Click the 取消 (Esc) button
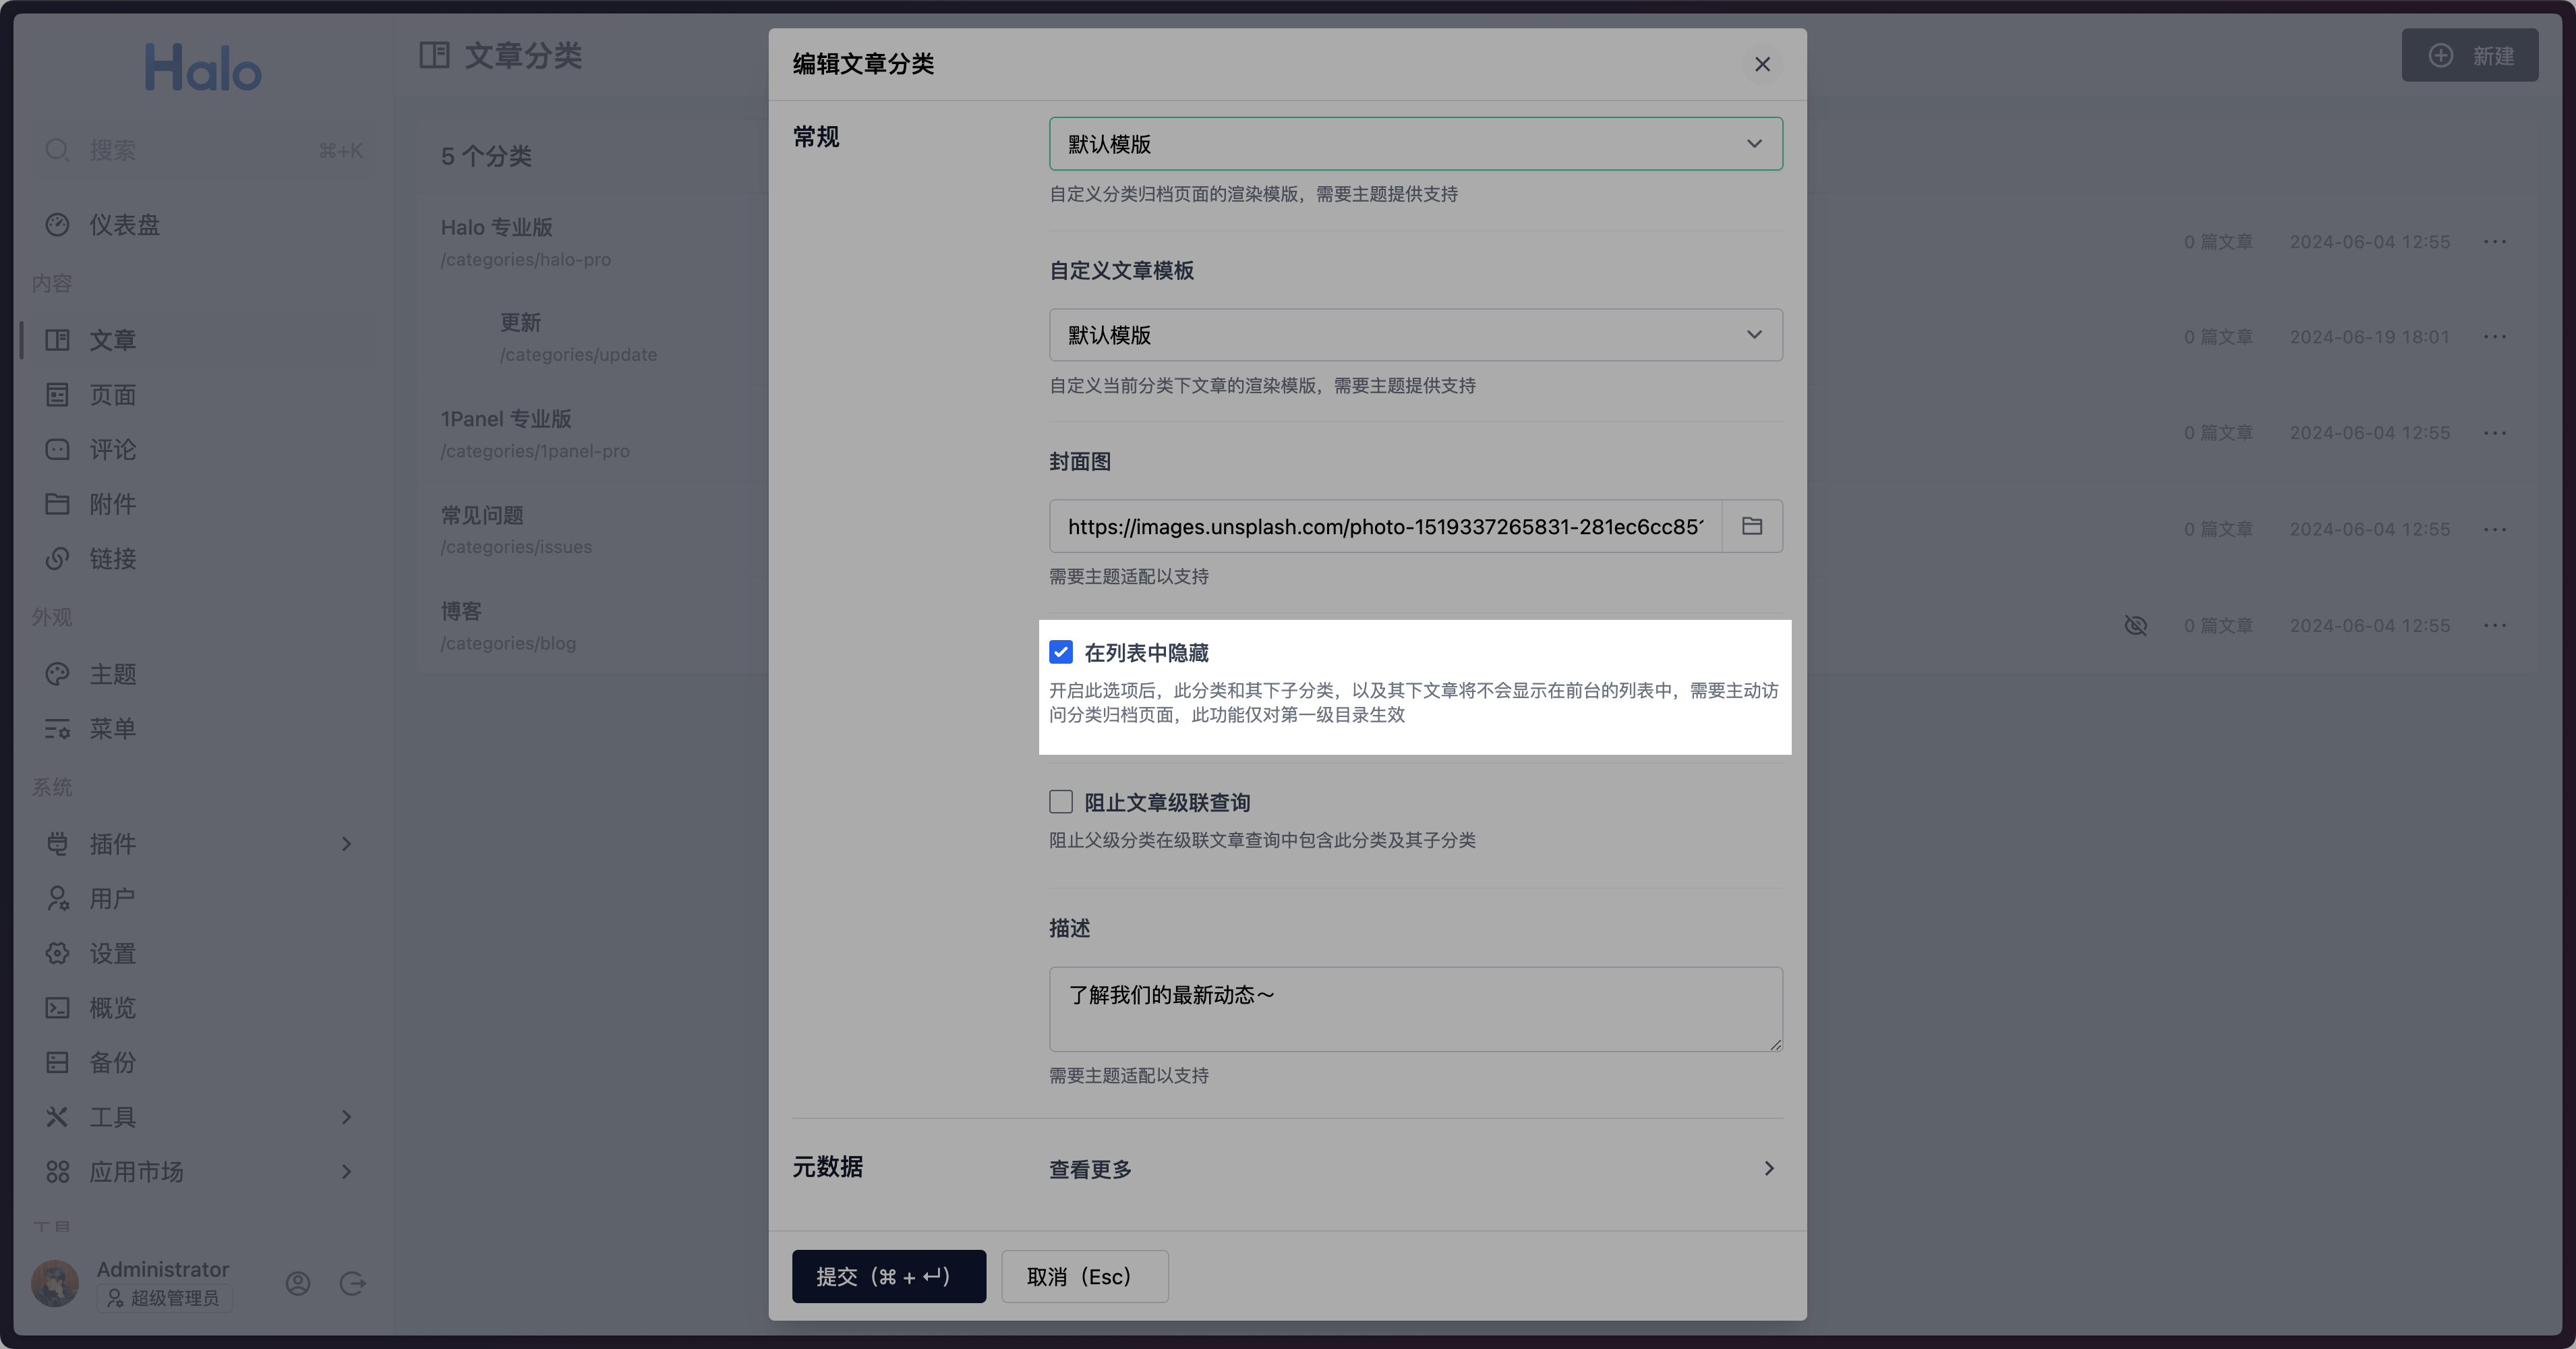Screen dimensions: 2576x1349 [x=1084, y=1276]
